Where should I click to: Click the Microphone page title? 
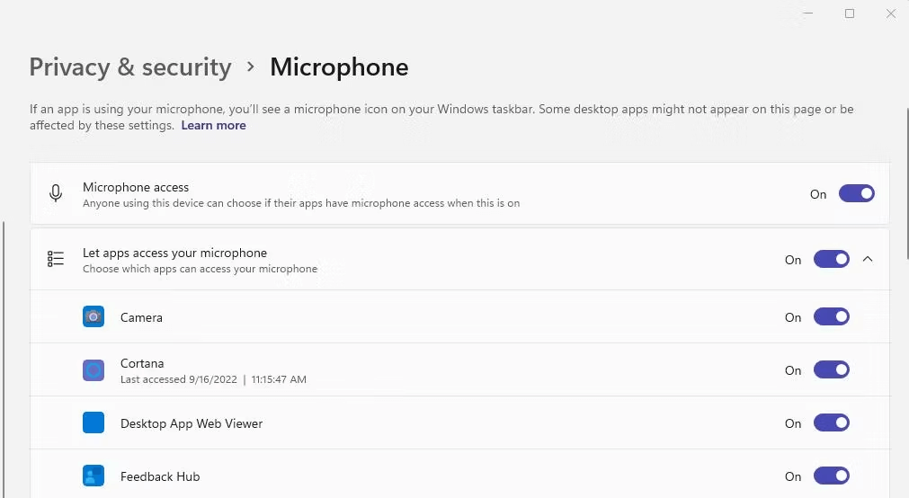(x=339, y=67)
